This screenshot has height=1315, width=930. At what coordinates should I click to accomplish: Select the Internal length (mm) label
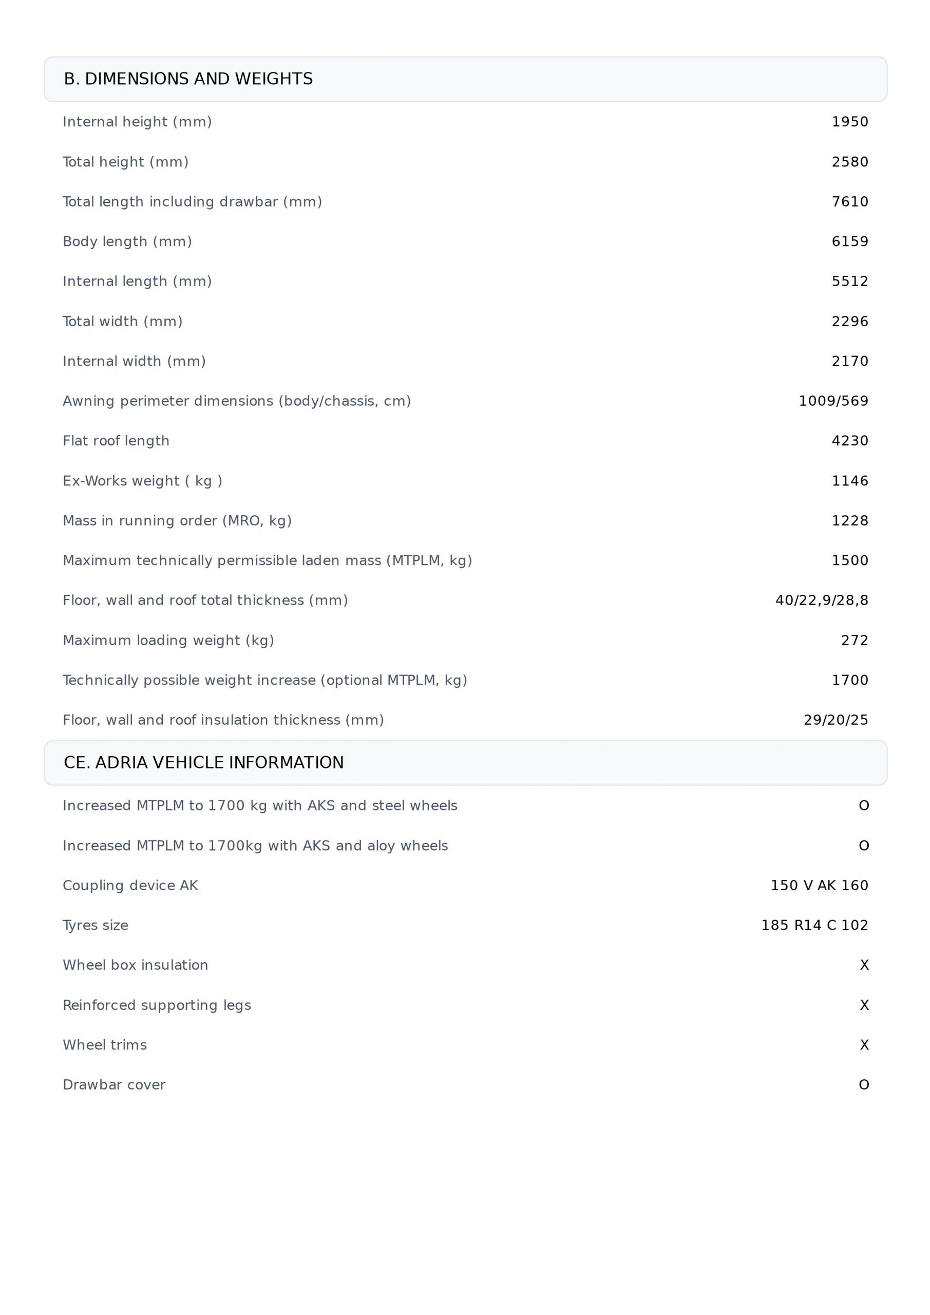[x=138, y=281]
